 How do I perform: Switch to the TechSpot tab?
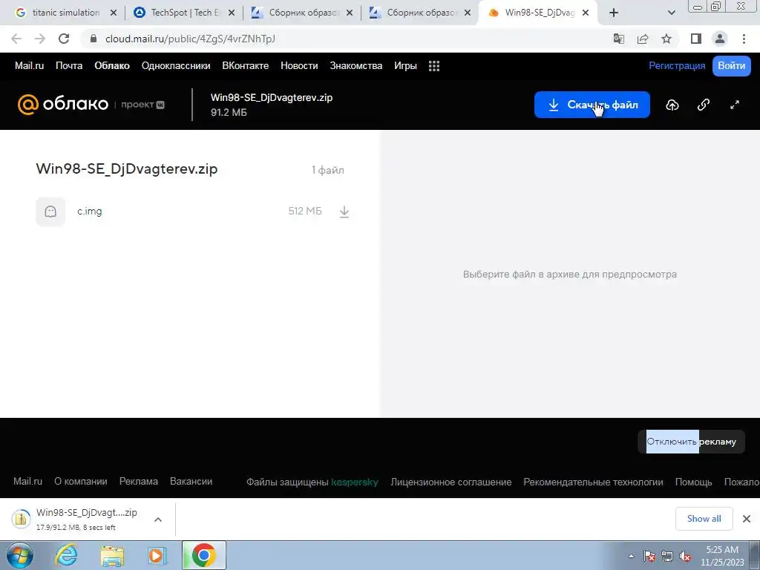(x=184, y=13)
